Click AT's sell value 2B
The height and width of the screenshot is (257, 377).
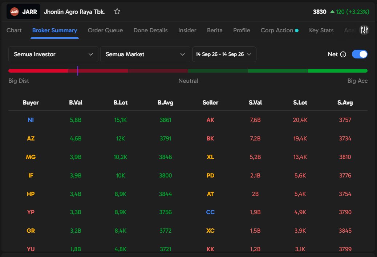click(255, 194)
